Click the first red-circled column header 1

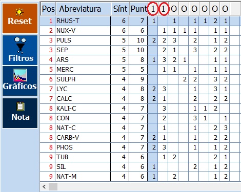pos(153,9)
